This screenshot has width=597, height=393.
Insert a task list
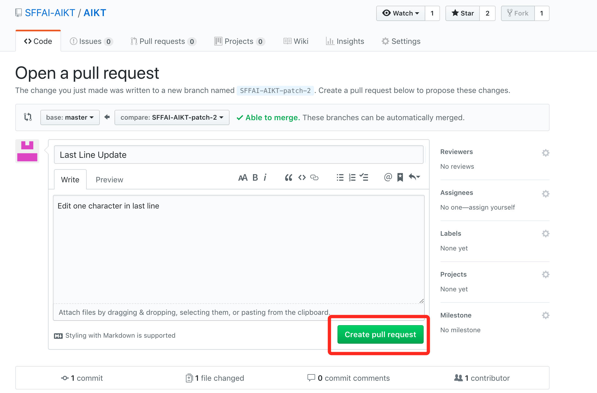pyautogui.click(x=364, y=178)
